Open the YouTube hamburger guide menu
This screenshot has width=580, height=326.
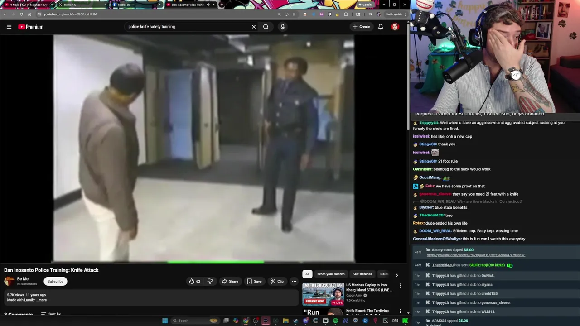pyautogui.click(x=9, y=27)
